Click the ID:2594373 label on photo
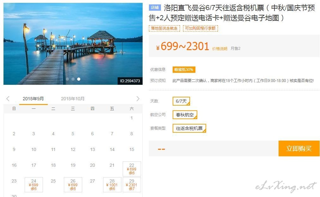320x197 pixels. (x=130, y=81)
